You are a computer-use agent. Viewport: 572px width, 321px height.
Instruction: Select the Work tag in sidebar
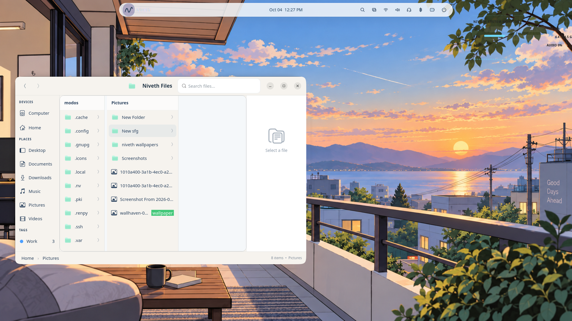pyautogui.click(x=37, y=241)
